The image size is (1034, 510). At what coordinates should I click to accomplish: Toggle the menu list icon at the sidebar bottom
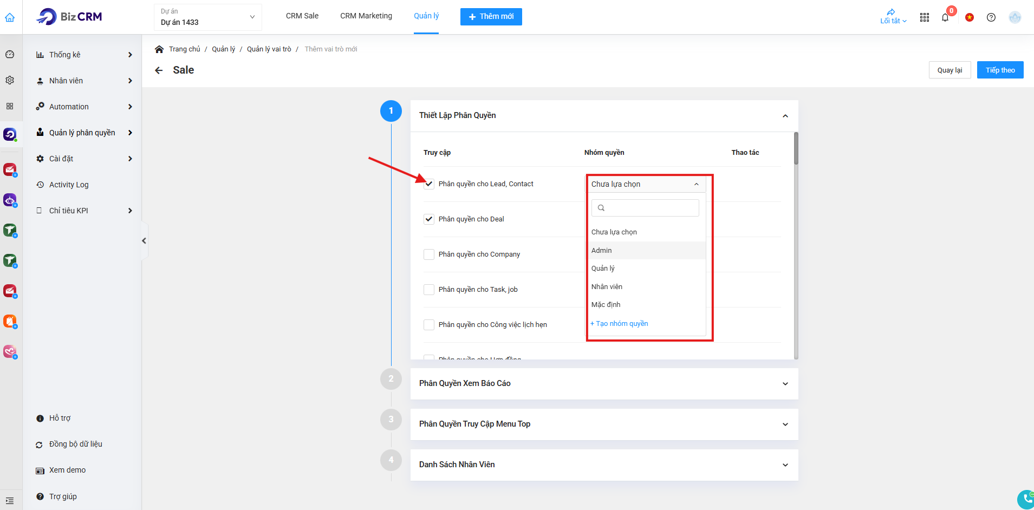pyautogui.click(x=10, y=501)
